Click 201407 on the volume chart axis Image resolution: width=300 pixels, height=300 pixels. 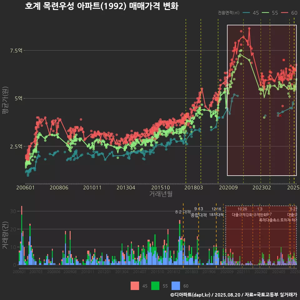(x=140, y=272)
